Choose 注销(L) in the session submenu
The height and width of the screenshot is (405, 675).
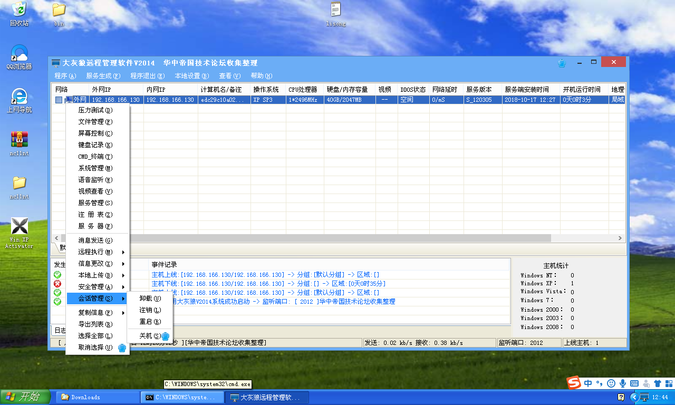150,310
